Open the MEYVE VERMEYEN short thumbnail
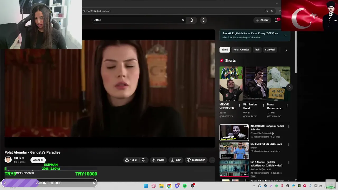The height and width of the screenshot is (190, 338). pos(231,84)
